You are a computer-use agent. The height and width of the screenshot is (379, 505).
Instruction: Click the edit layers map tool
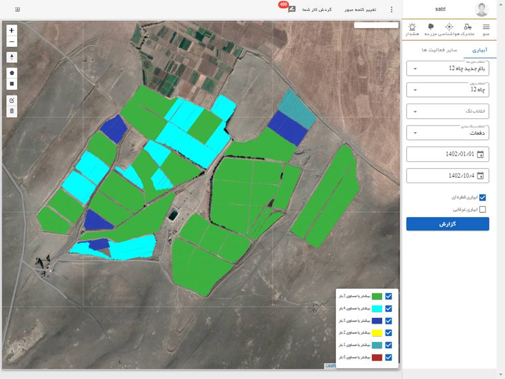(12, 100)
